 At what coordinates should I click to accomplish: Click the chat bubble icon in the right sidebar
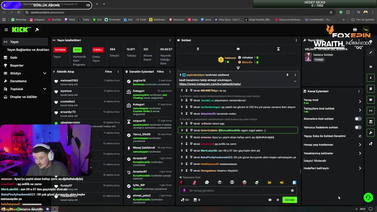pyautogui.click(x=371, y=100)
